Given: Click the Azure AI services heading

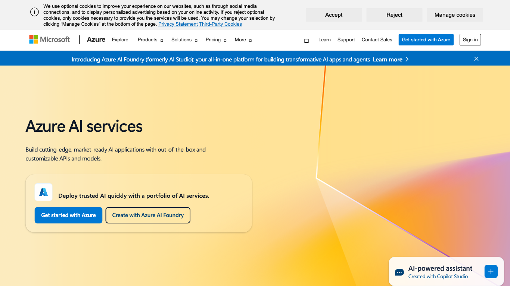Looking at the screenshot, I should [84, 126].
